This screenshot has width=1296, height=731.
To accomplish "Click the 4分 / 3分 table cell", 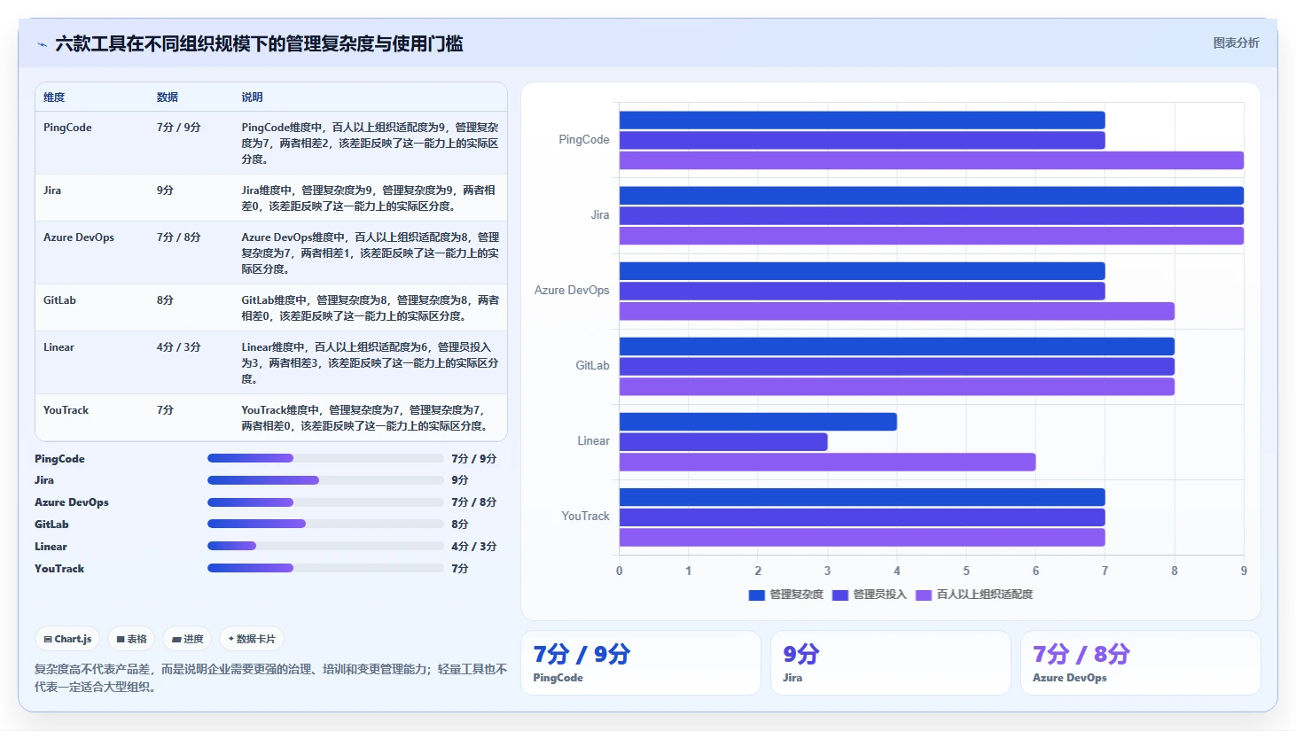I will click(x=179, y=347).
